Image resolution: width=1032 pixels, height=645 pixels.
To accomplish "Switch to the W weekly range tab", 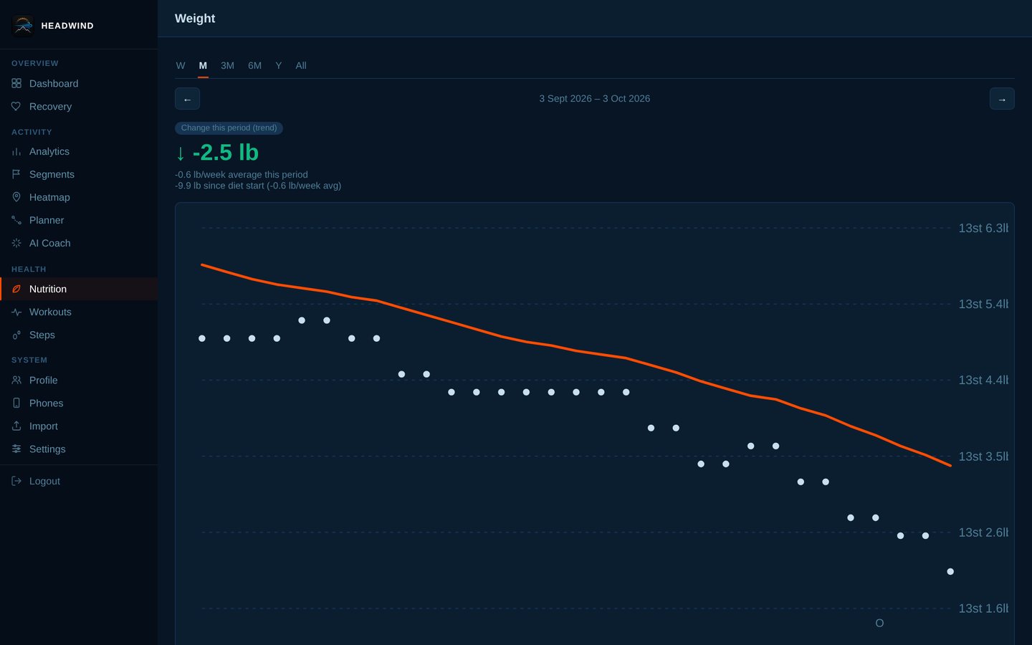I will tap(181, 66).
